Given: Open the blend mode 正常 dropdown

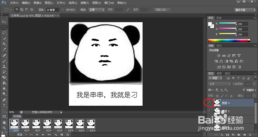Looking at the screenshot, I should pos(219,84).
